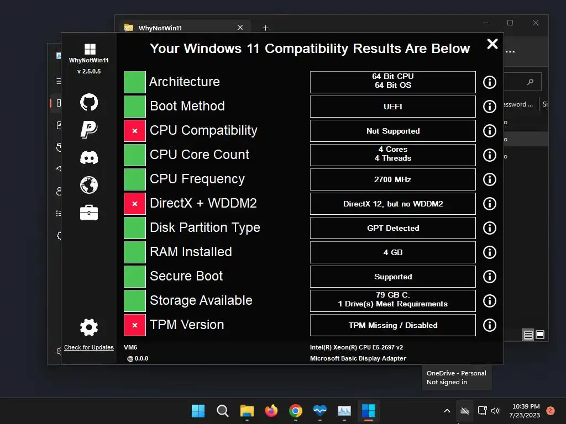Click 'DirectX 12, but no WDDM2' result

pyautogui.click(x=393, y=204)
